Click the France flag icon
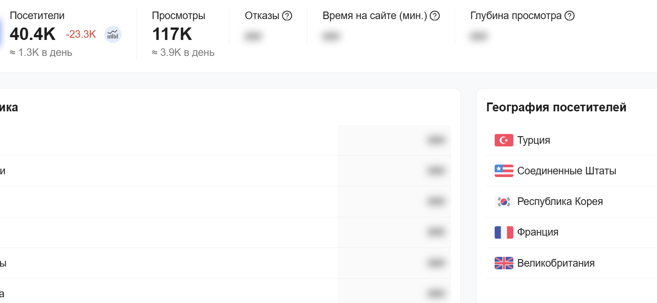This screenshot has width=657, height=303. [504, 232]
